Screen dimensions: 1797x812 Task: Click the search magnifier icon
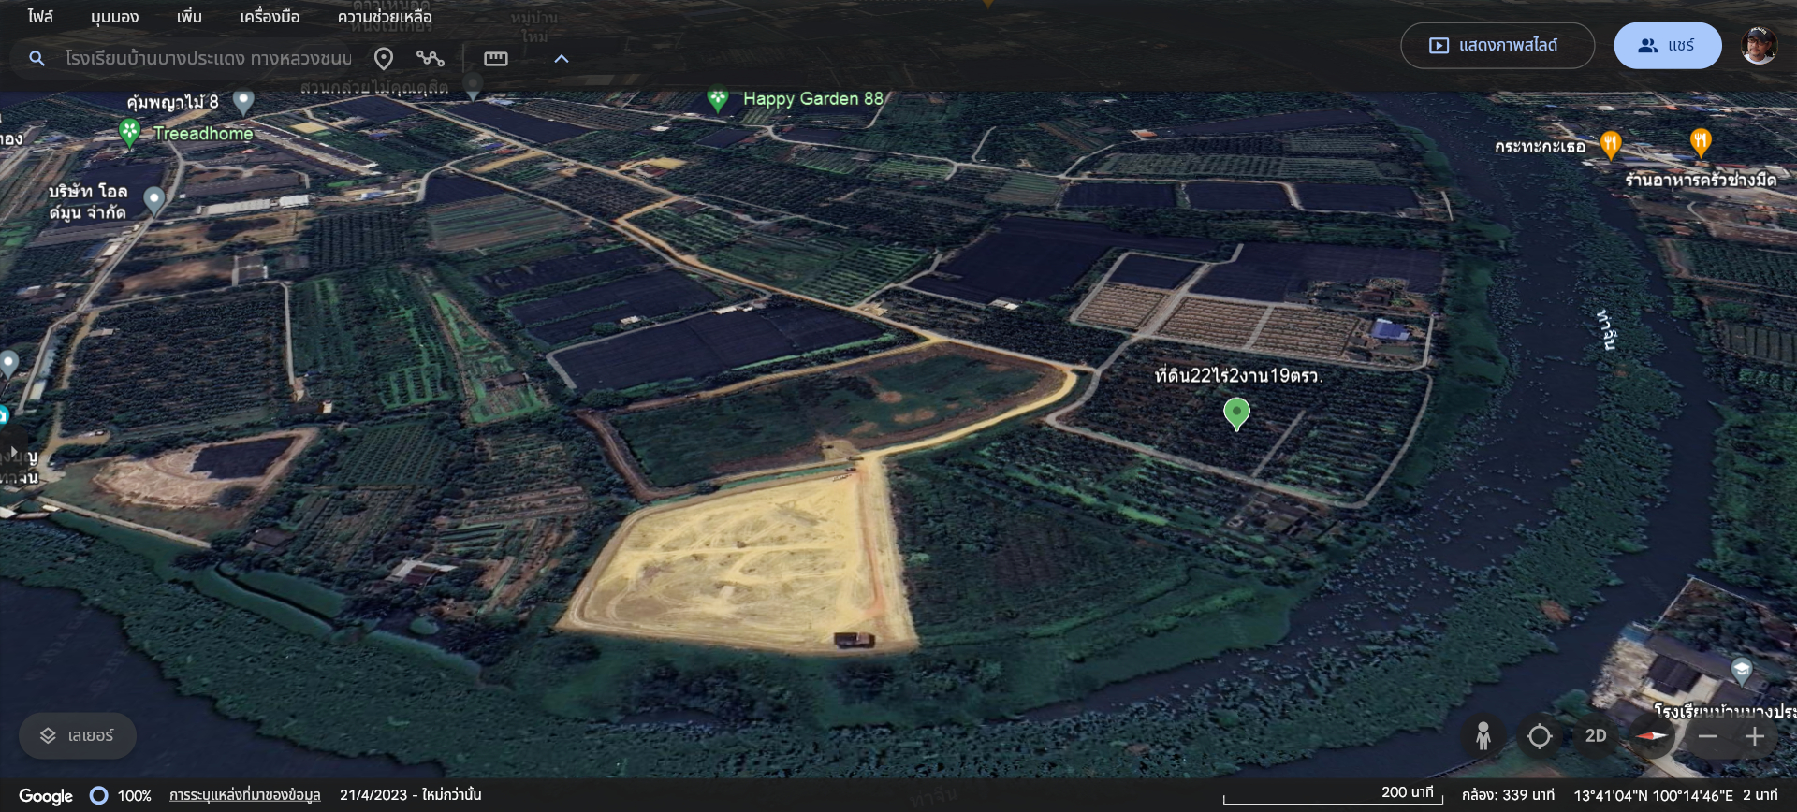(x=37, y=59)
